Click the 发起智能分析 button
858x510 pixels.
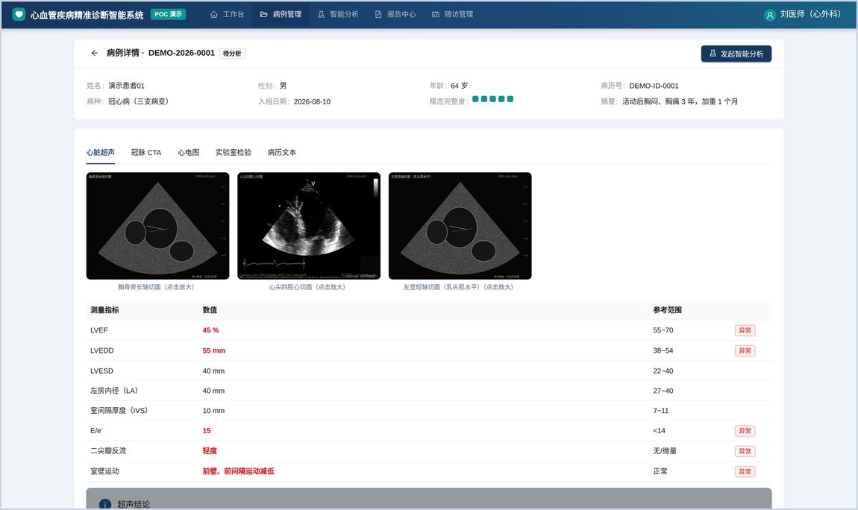pos(736,54)
